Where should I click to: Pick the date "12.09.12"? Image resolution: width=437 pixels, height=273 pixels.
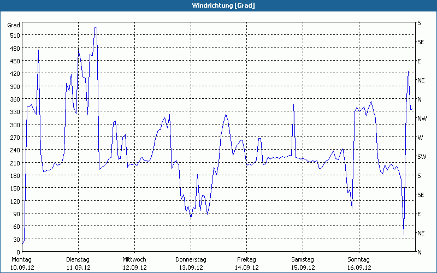134,268
